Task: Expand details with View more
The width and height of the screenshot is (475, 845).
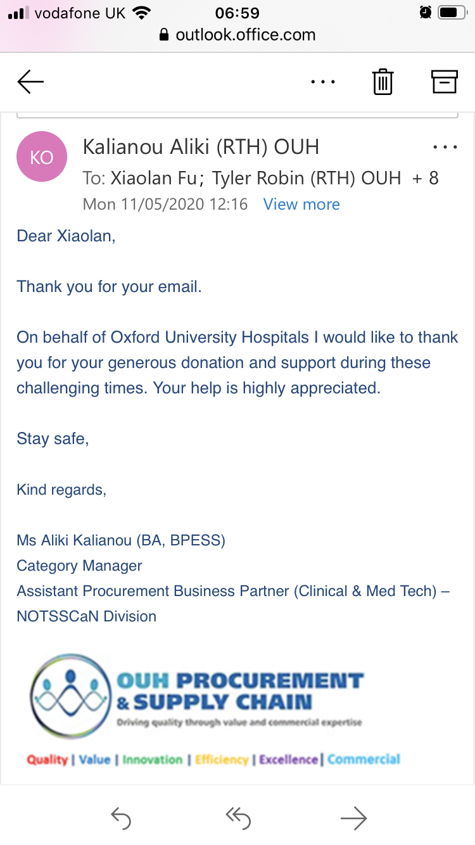Action: coord(301,205)
